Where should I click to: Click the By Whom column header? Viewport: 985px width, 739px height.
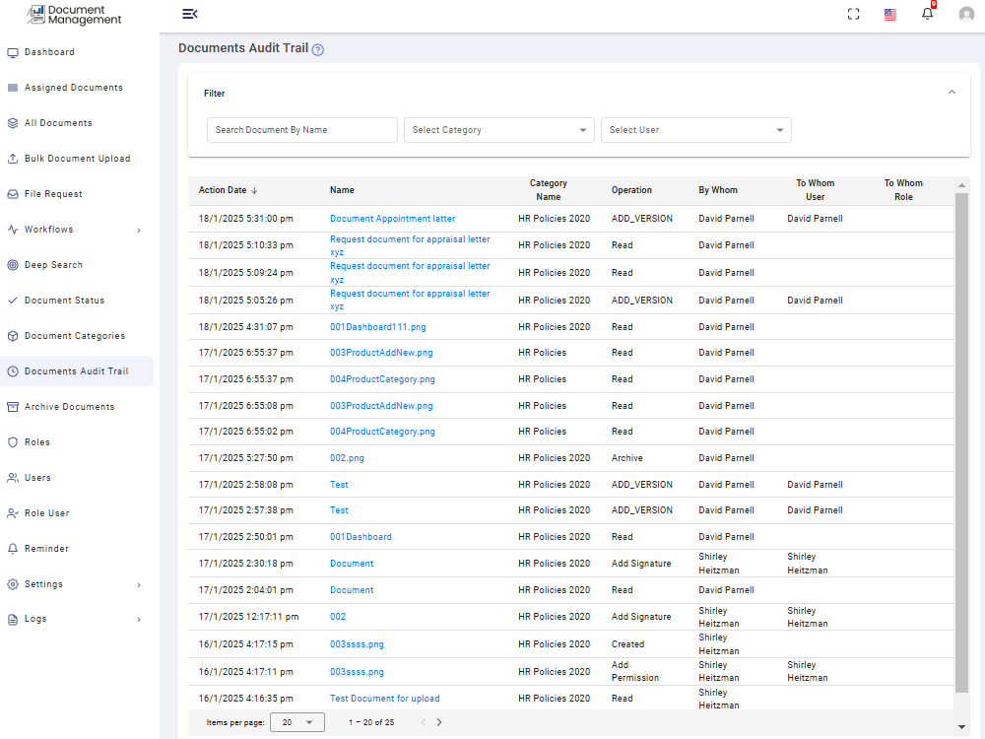(x=718, y=190)
